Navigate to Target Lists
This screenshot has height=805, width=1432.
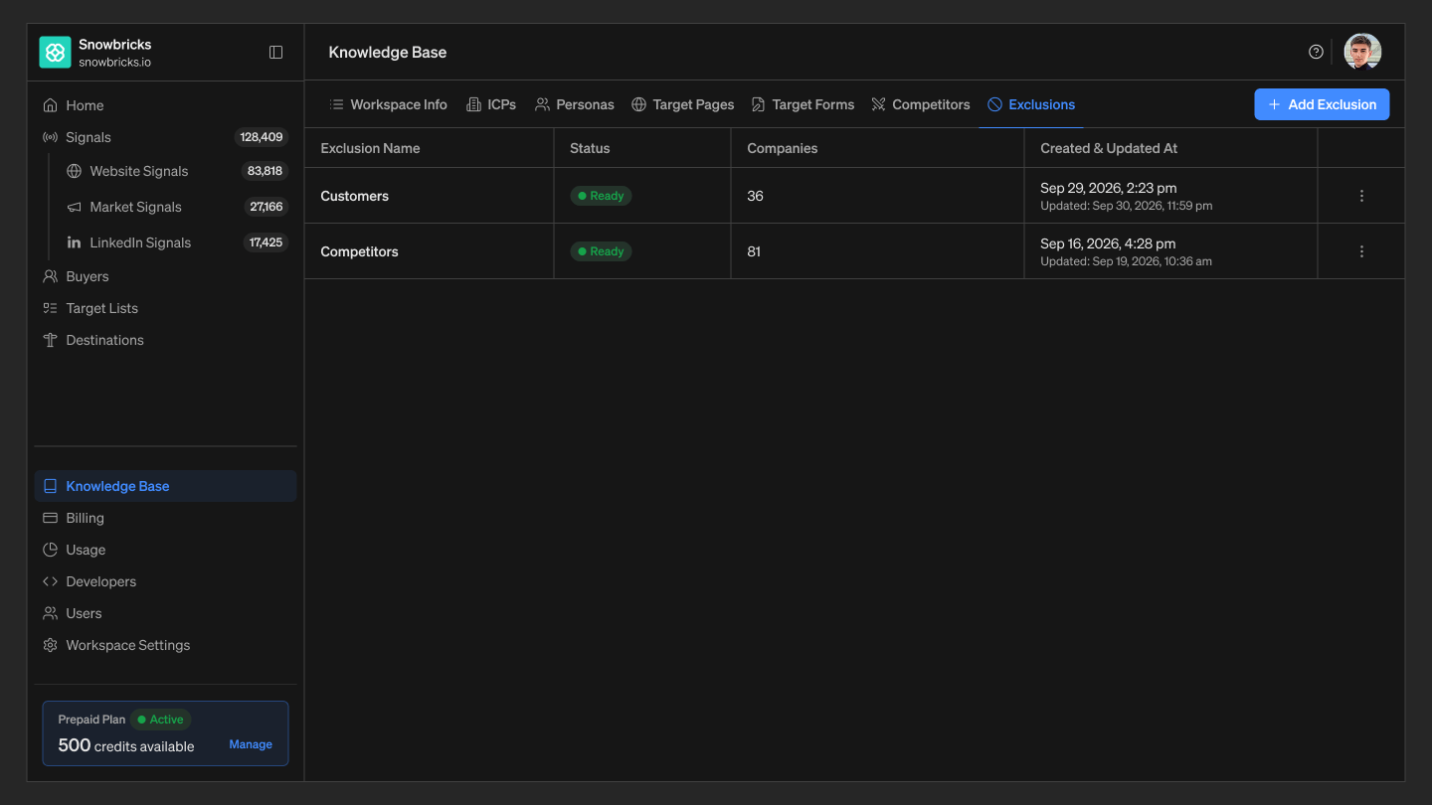tap(166, 308)
